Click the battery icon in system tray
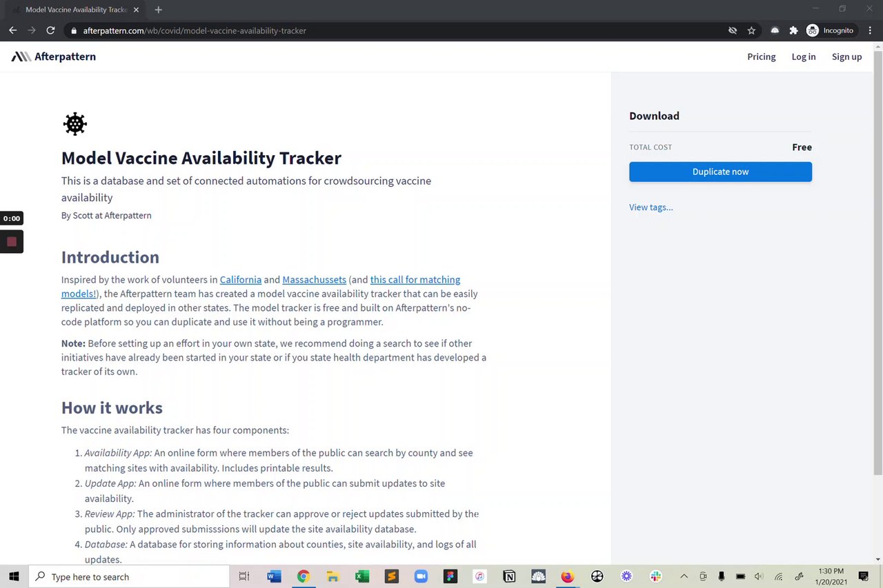The height and width of the screenshot is (588, 883). 740,576
